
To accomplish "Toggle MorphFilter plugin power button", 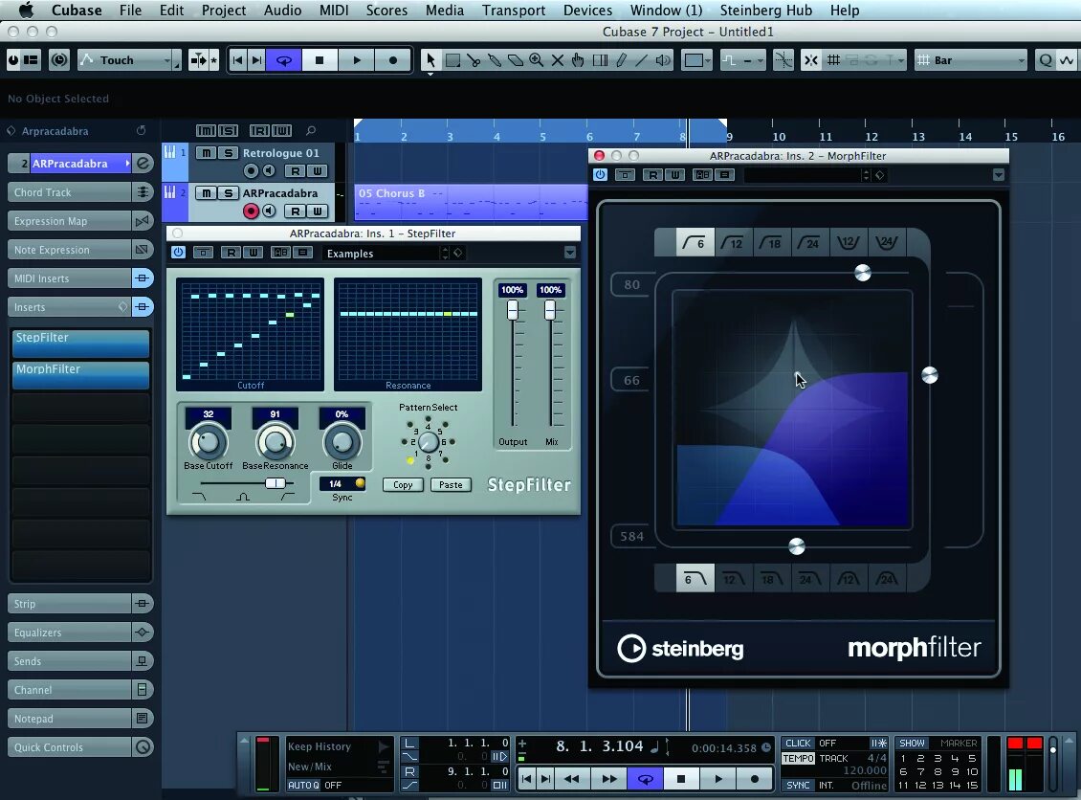I will click(601, 174).
